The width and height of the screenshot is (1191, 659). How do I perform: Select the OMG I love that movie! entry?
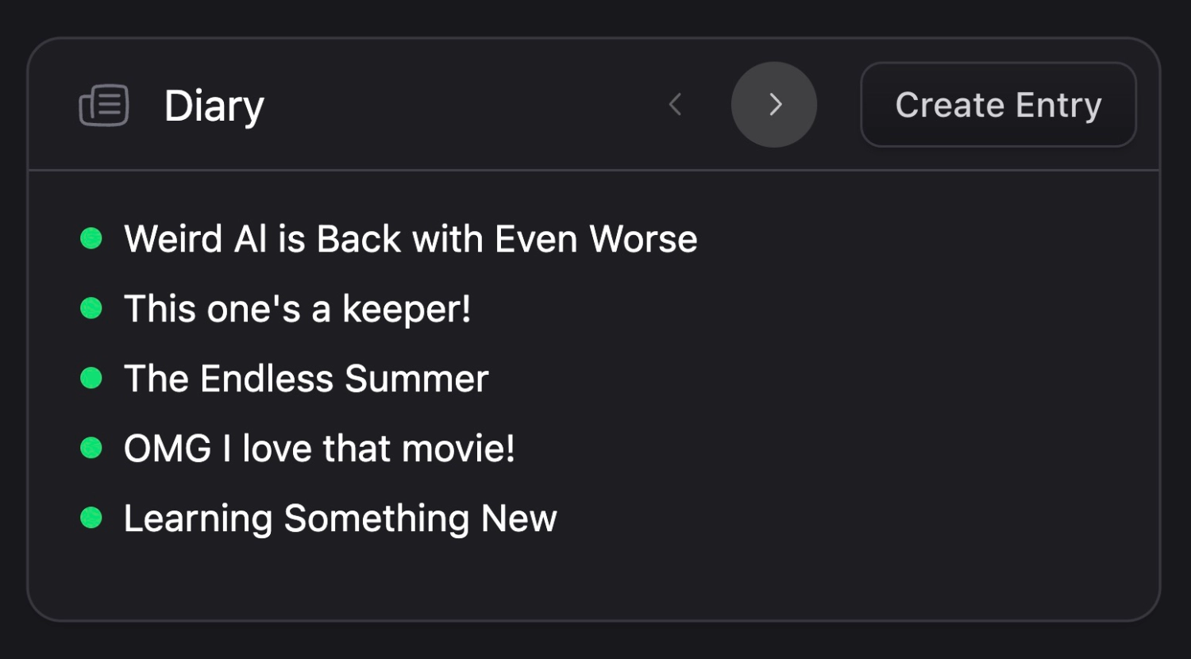click(318, 448)
